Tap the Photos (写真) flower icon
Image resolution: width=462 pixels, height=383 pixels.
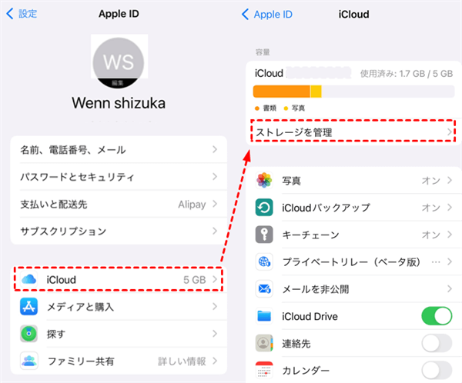click(x=264, y=180)
